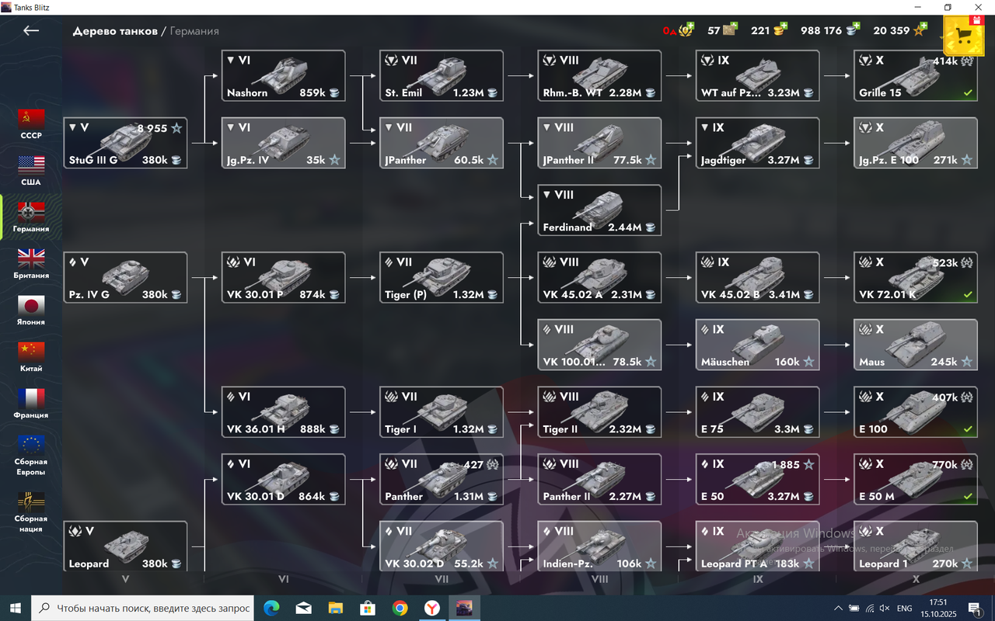The height and width of the screenshot is (621, 995).
Task: Open Microsoft Store in the taskbar
Action: [367, 608]
